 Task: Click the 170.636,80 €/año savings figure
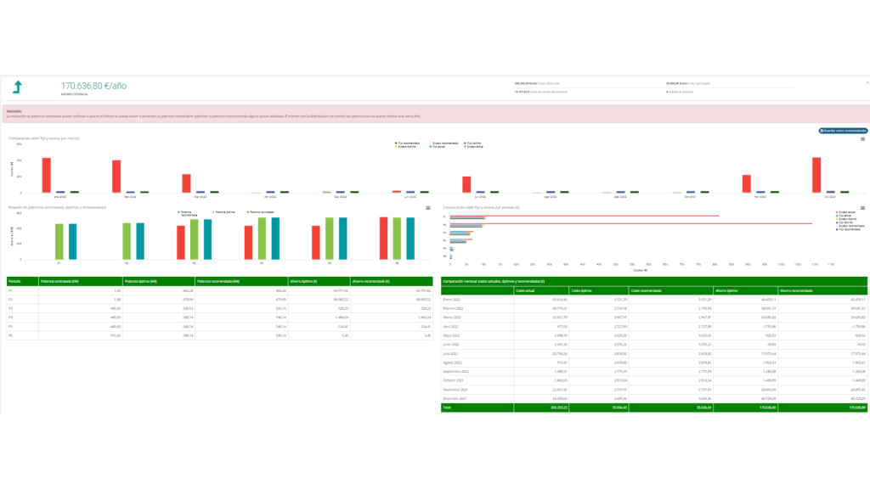(x=93, y=86)
